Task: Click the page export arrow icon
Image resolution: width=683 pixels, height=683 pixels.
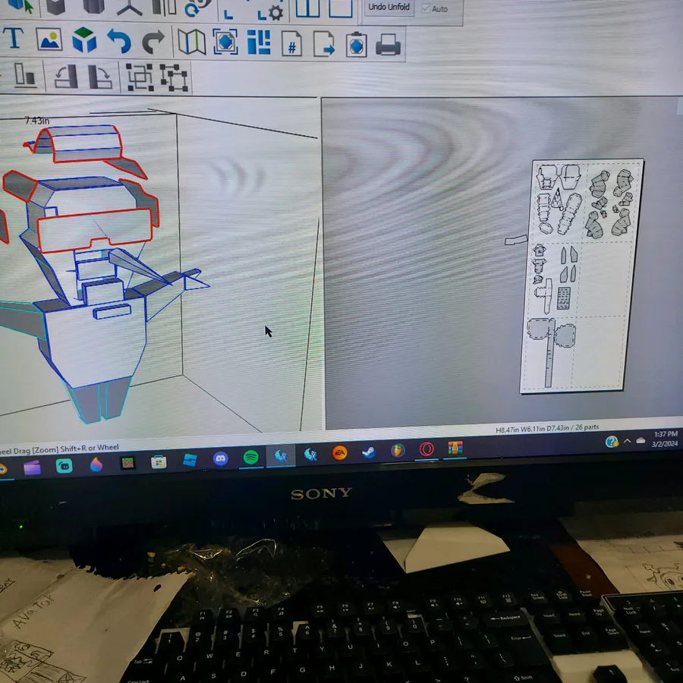Action: pyautogui.click(x=323, y=44)
